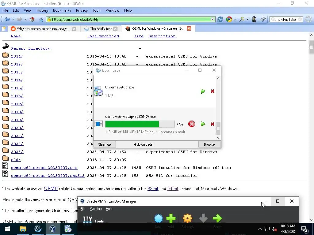The height and width of the screenshot is (235, 314).
Task: Click the Clean up button in Downloads
Action: point(104,144)
